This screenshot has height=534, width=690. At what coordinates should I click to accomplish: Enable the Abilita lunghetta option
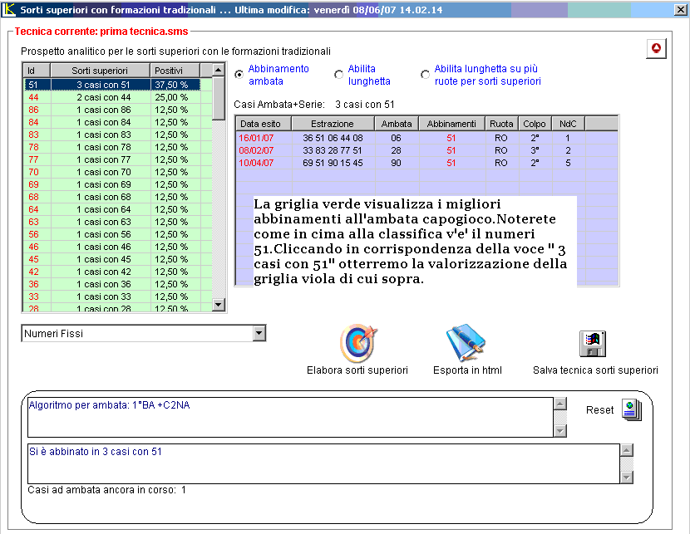click(x=338, y=75)
